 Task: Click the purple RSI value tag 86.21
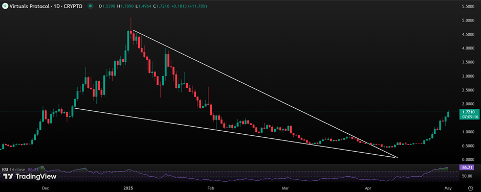point(467,167)
